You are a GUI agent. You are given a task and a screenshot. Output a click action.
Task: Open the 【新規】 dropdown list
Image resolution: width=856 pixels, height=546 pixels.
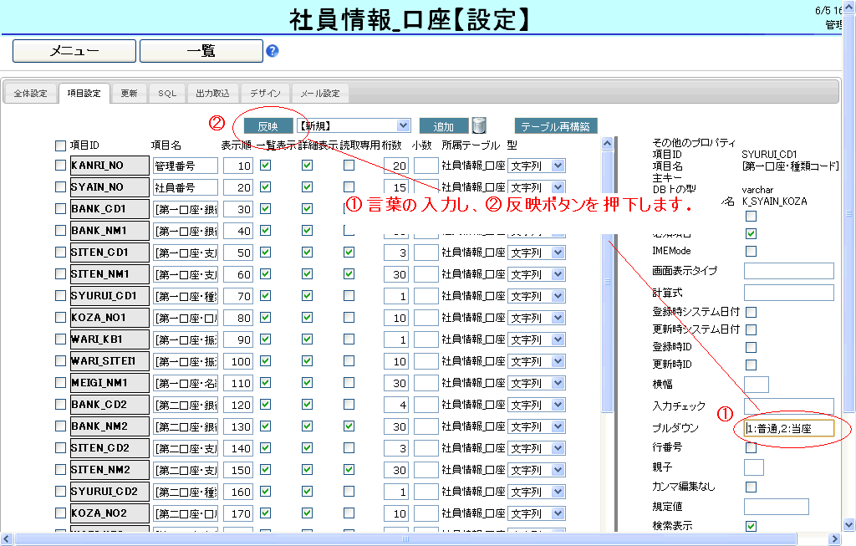pos(404,125)
